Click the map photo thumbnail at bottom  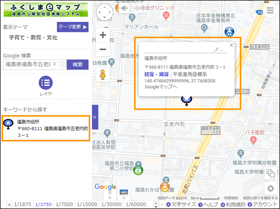[x=124, y=192]
